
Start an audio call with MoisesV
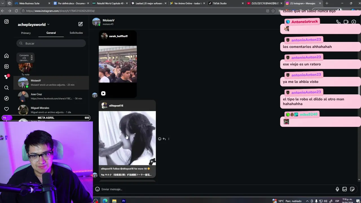pos(338,22)
